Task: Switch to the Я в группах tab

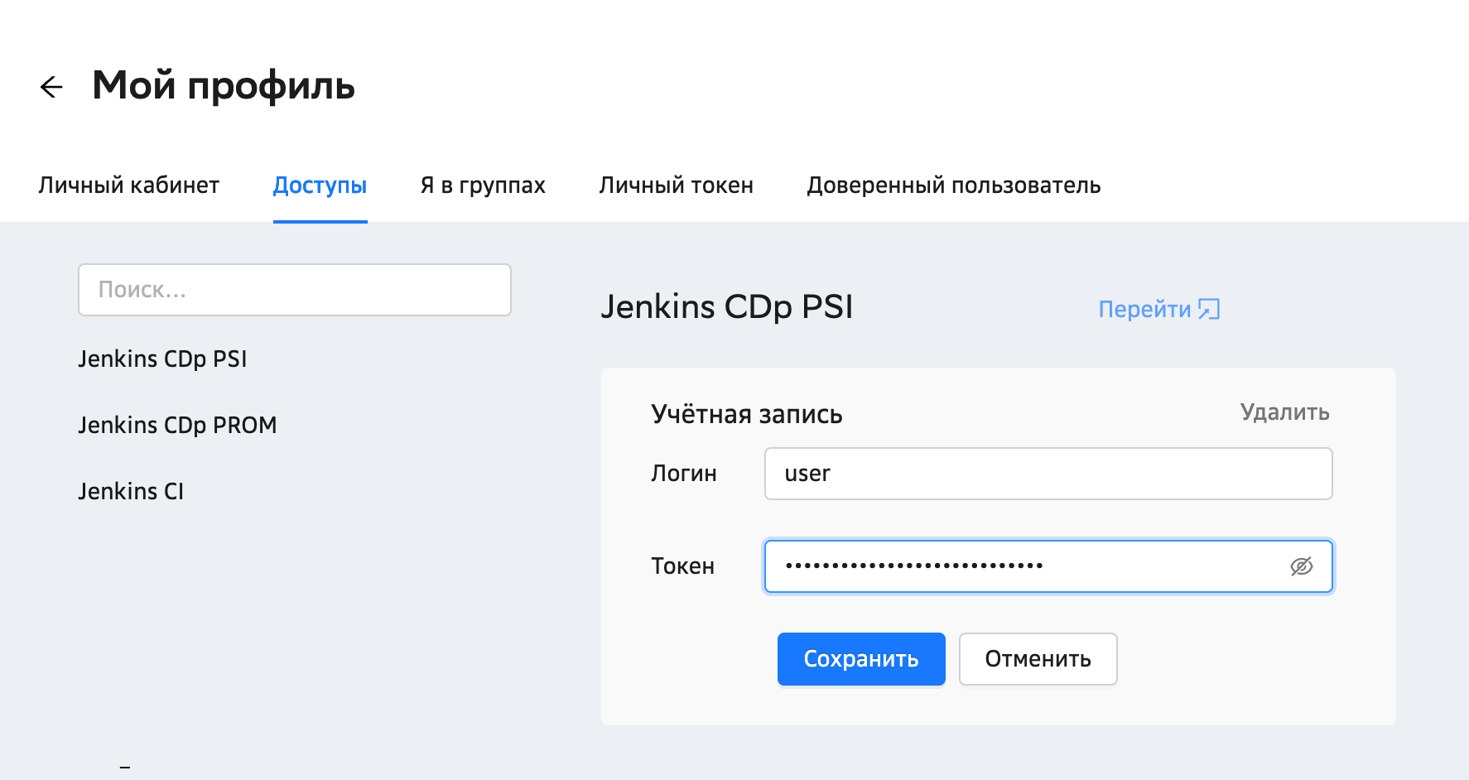Action: [x=483, y=185]
